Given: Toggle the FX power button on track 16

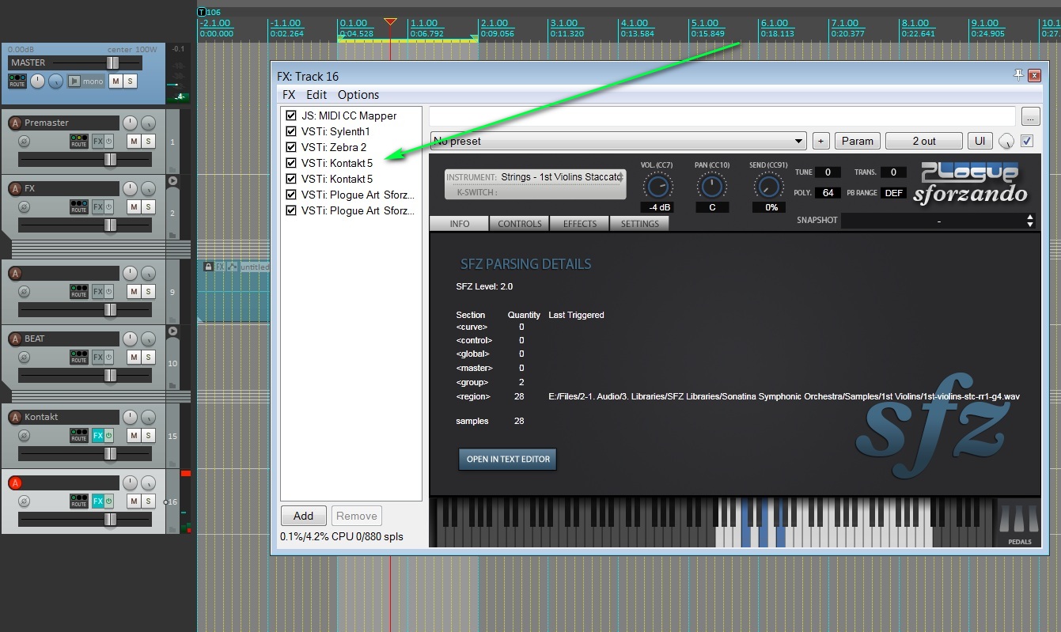Looking at the screenshot, I should pos(109,501).
